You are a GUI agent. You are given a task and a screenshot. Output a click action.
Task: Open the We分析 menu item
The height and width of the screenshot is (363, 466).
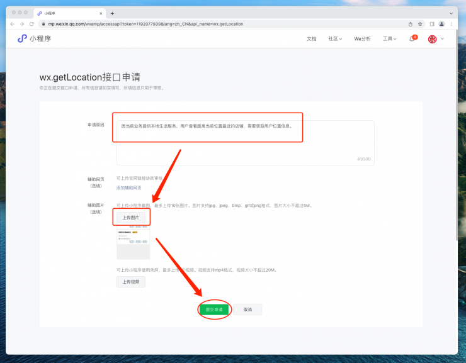click(x=362, y=39)
